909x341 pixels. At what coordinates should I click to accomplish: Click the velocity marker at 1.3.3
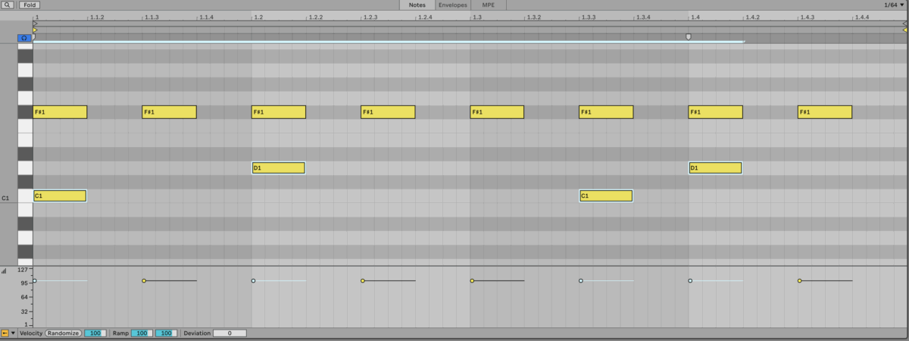click(581, 281)
